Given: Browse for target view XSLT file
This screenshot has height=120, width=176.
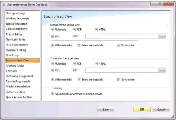Looking at the screenshot, I should coord(162,70).
